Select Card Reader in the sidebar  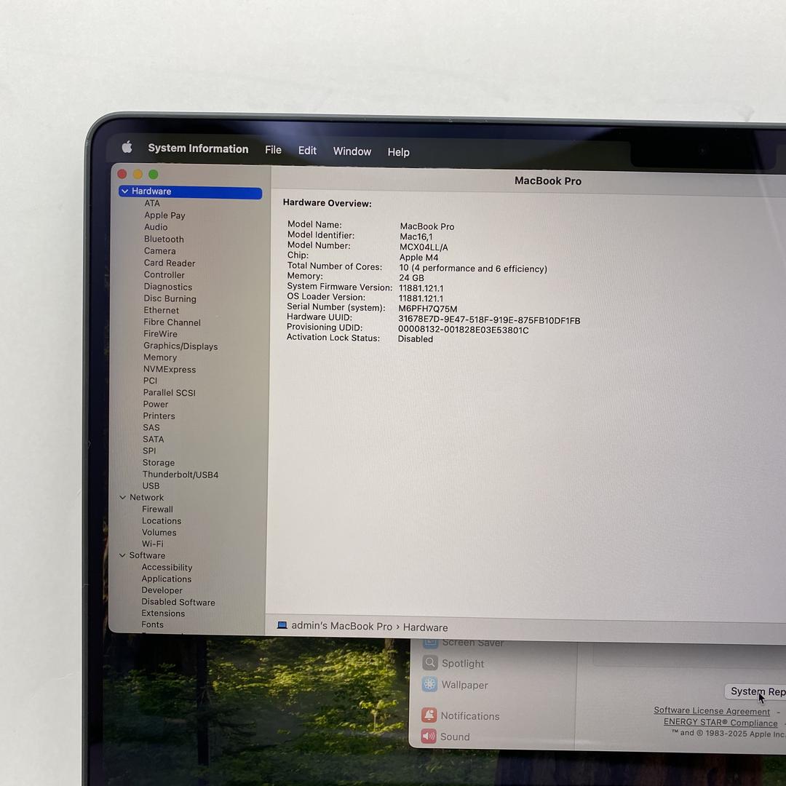[x=170, y=263]
